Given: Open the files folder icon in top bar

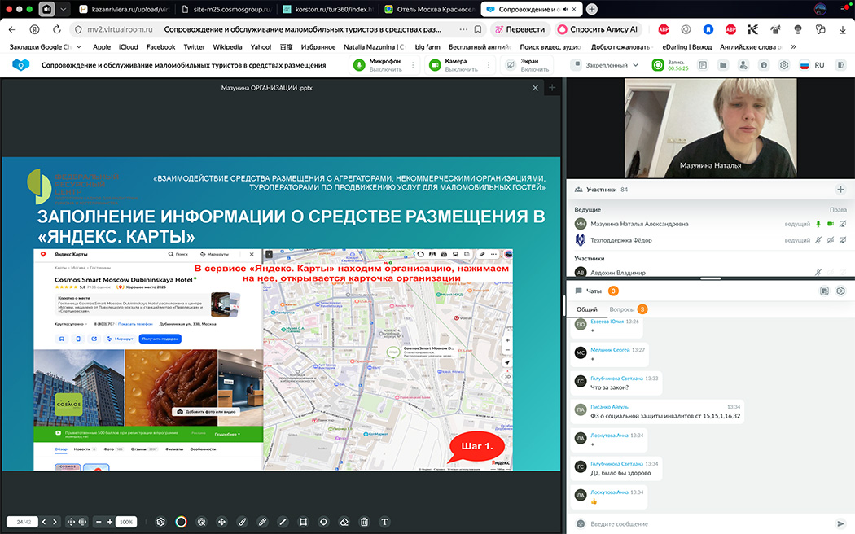Looking at the screenshot, I should point(723,65).
